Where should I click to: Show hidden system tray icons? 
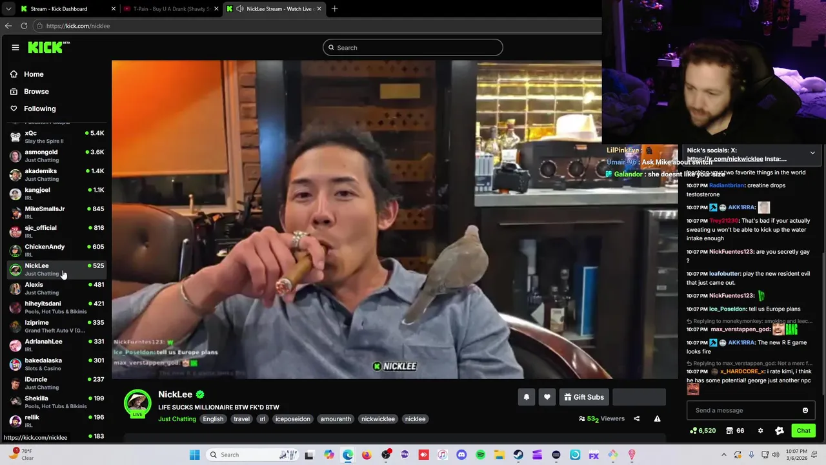pyautogui.click(x=723, y=455)
